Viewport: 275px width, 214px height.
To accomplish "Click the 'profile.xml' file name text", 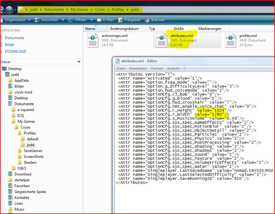I will tap(248, 36).
